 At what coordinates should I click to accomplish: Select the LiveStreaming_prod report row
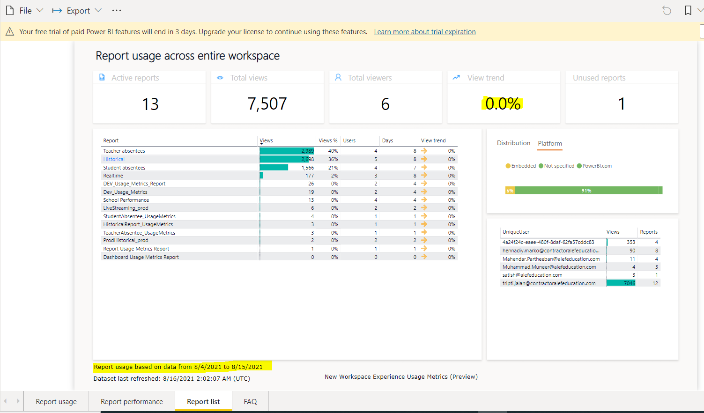pyautogui.click(x=279, y=208)
